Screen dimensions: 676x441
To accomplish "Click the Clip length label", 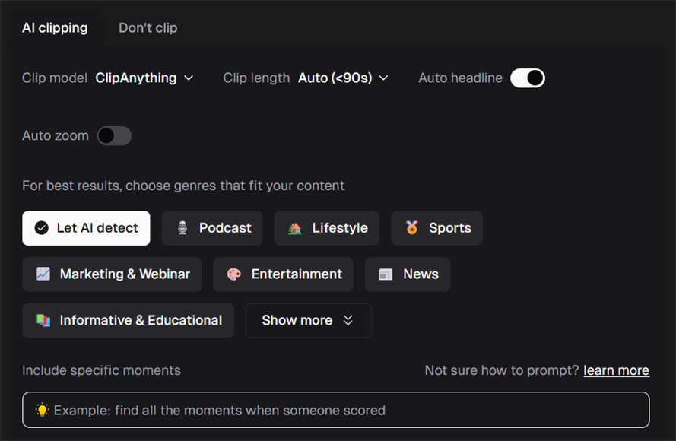I will click(256, 78).
